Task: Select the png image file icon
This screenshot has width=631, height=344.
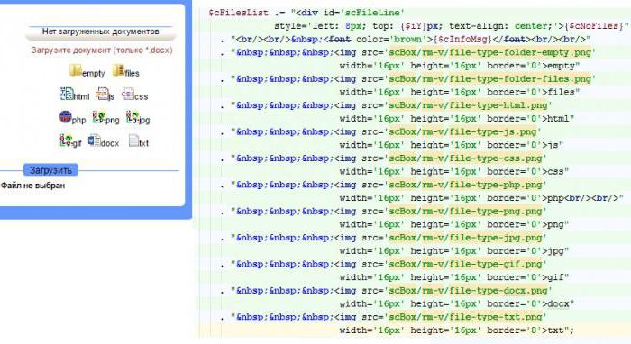Action: 99,117
